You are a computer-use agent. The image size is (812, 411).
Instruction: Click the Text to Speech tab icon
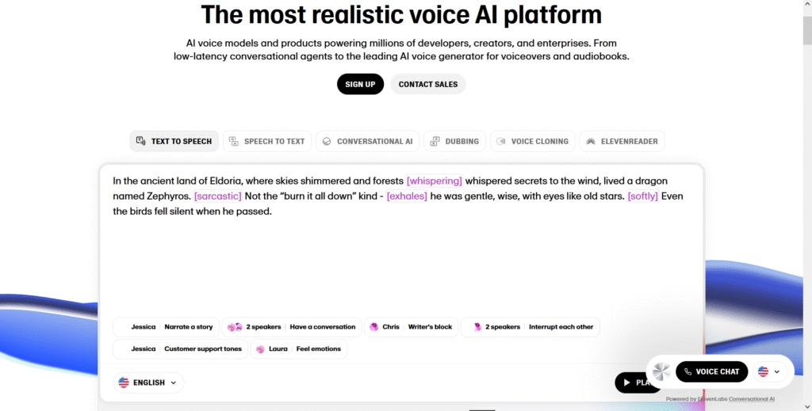coord(140,141)
